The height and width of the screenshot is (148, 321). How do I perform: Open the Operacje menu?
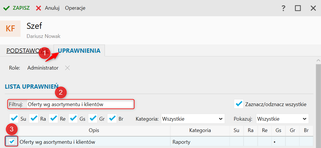pyautogui.click(x=75, y=8)
